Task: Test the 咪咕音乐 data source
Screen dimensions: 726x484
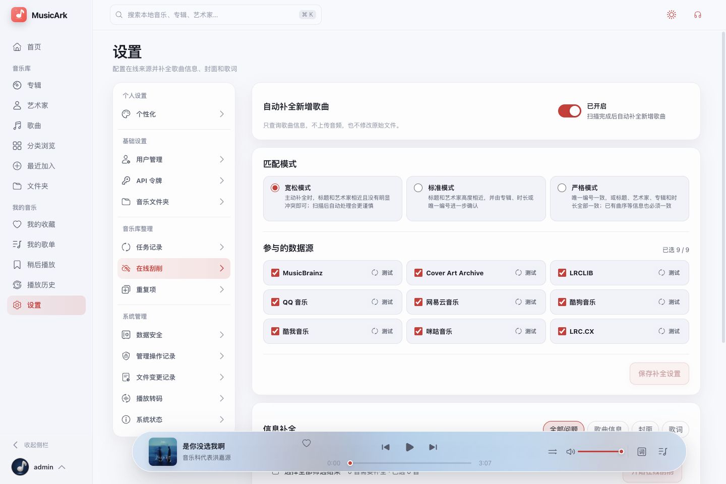Action: 526,331
